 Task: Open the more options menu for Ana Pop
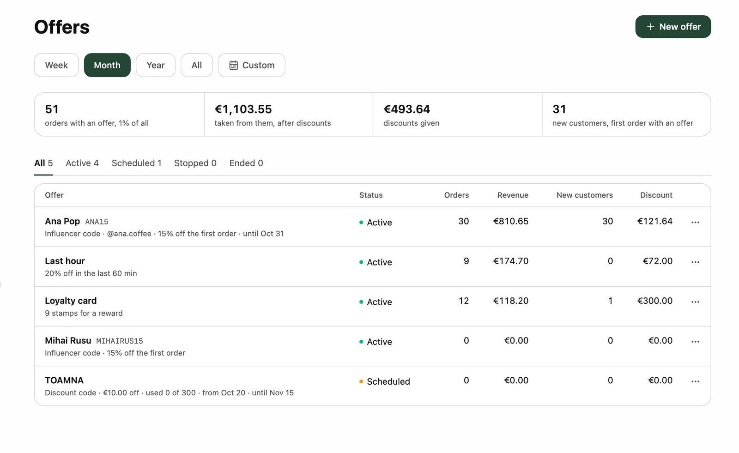tap(695, 222)
